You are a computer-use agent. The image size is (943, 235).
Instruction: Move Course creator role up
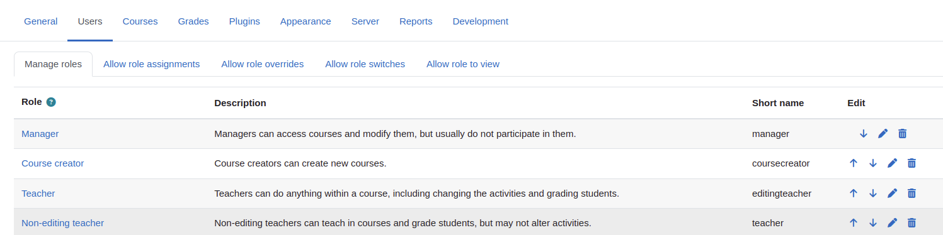[854, 163]
